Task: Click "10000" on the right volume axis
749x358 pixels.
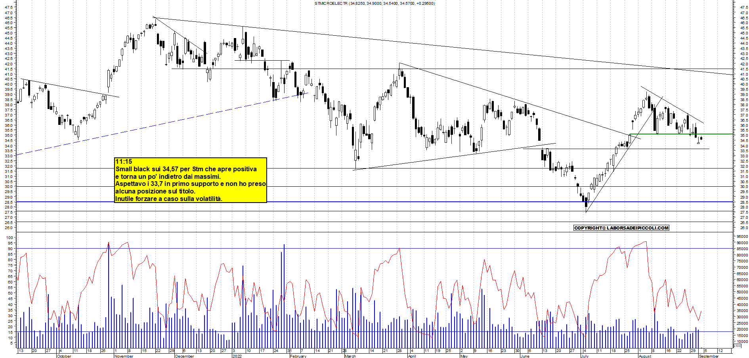Action: coord(742,341)
